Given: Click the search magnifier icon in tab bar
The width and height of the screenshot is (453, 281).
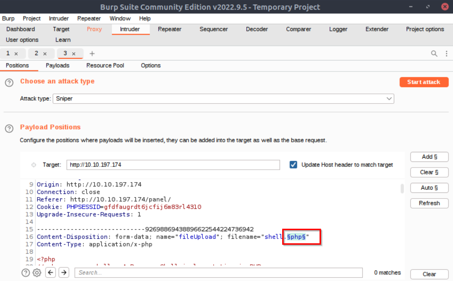Looking at the screenshot, I should (x=434, y=54).
